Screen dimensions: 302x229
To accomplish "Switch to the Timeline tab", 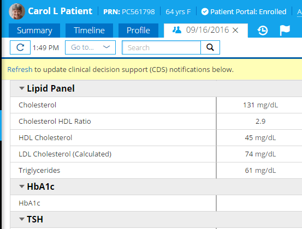I will (89, 31).
